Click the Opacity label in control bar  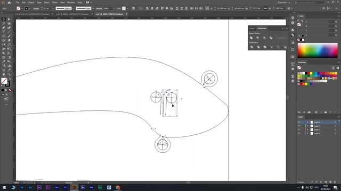[99, 8]
